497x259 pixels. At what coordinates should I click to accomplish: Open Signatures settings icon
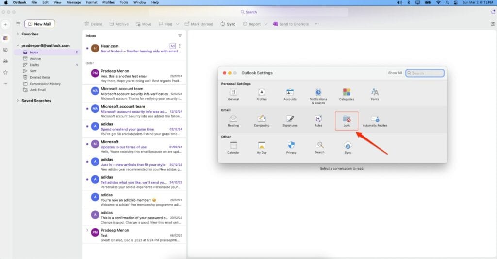click(290, 121)
